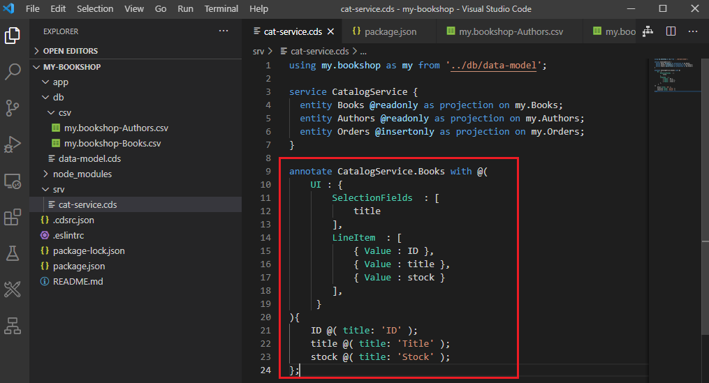Screen dimensions: 709x383
Task: Open Explorer panel more actions ellipsis
Action: (224, 31)
